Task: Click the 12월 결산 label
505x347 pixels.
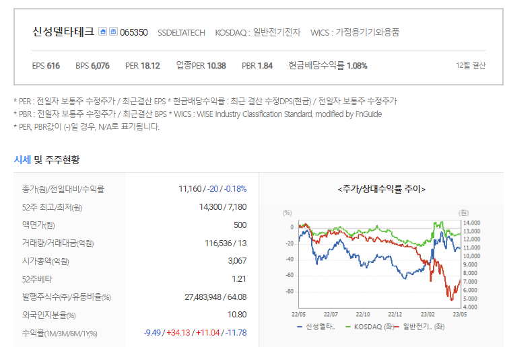Action: point(471,65)
